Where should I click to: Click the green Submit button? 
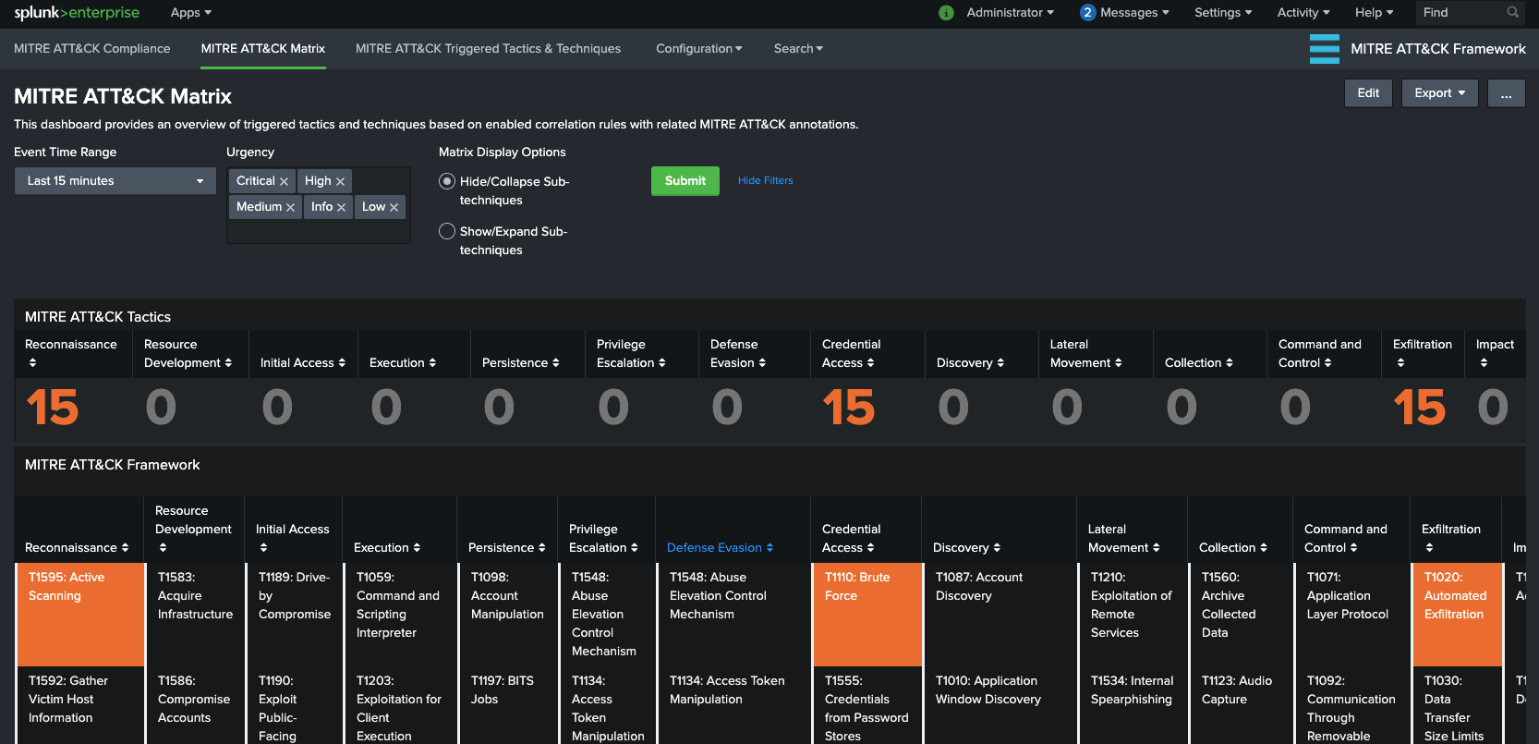tap(685, 181)
